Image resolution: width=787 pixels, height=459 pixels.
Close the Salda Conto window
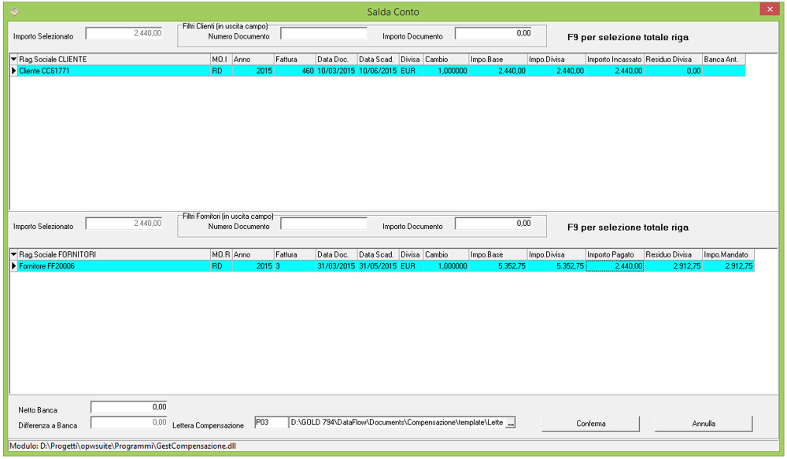[x=769, y=9]
